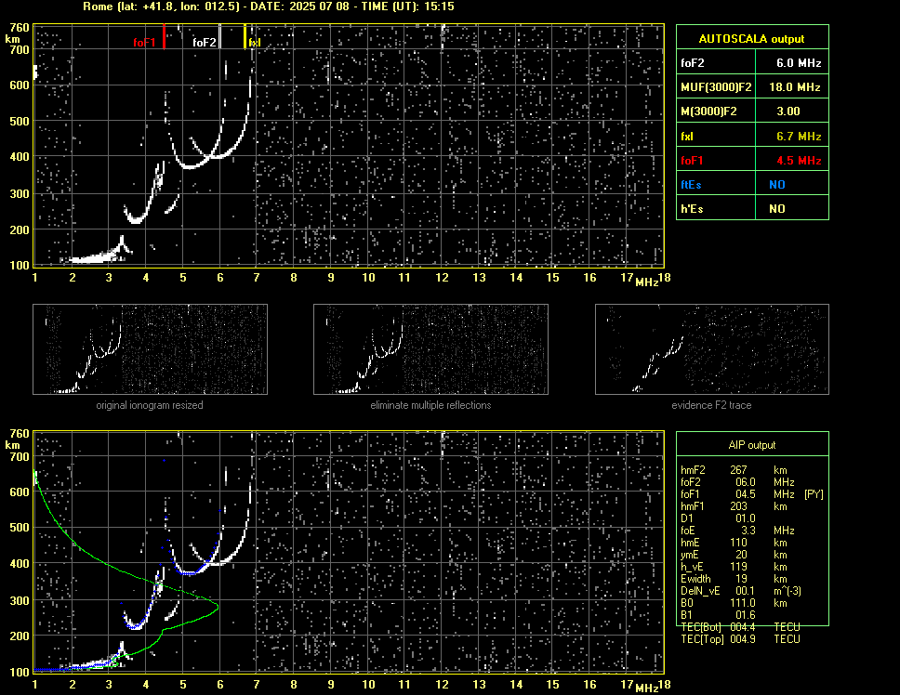This screenshot has width=900, height=695.
Task: Click the red foF1 marker line
Action: click(x=165, y=36)
